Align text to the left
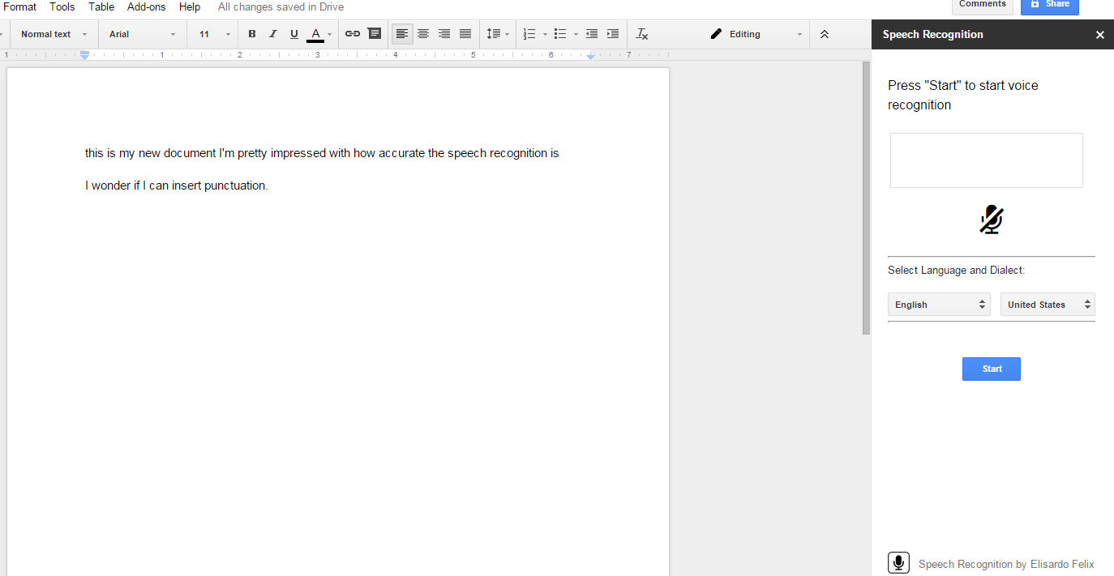The width and height of the screenshot is (1114, 576). click(402, 34)
